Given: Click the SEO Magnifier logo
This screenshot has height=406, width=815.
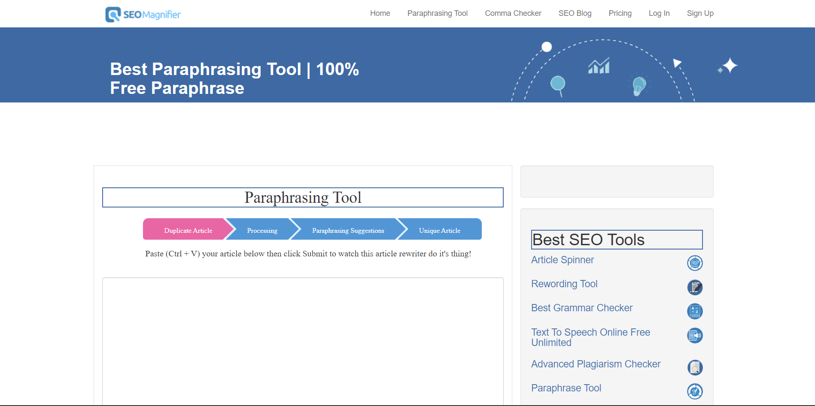Looking at the screenshot, I should coord(143,14).
